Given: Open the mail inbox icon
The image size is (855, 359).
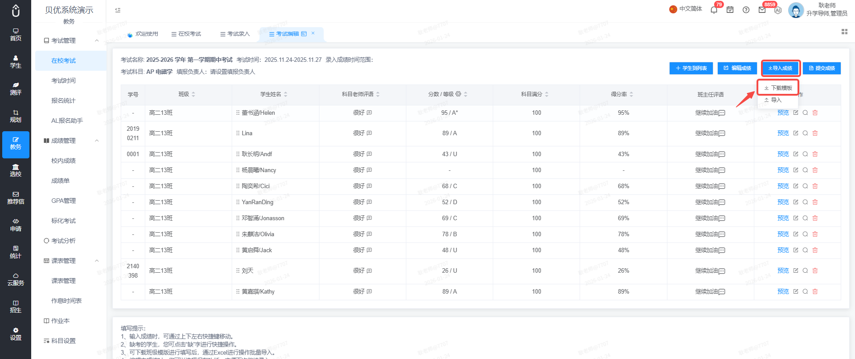Looking at the screenshot, I should click(762, 10).
